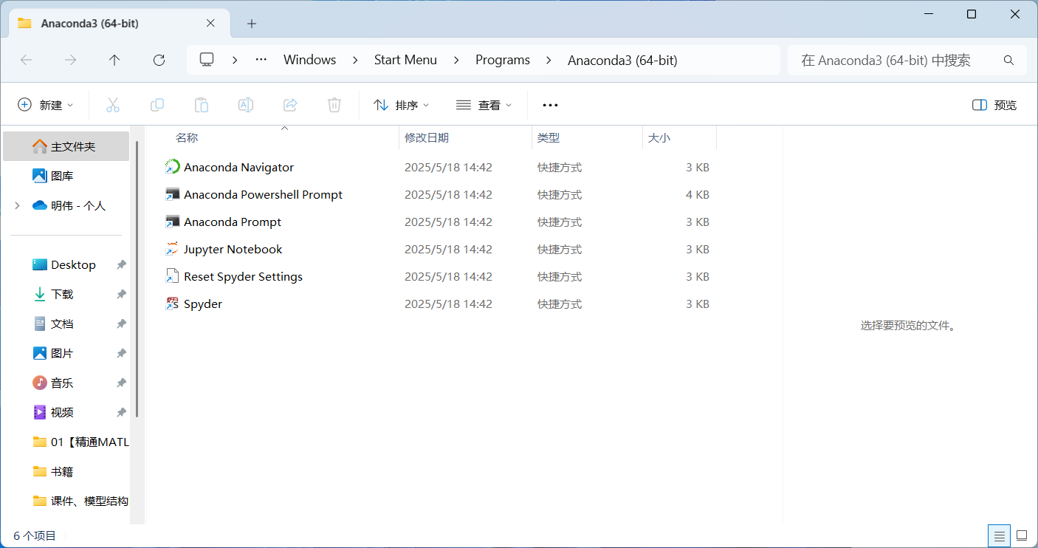Open the 排序 sort dropdown
Screen dimensions: 1038x548
coord(402,105)
